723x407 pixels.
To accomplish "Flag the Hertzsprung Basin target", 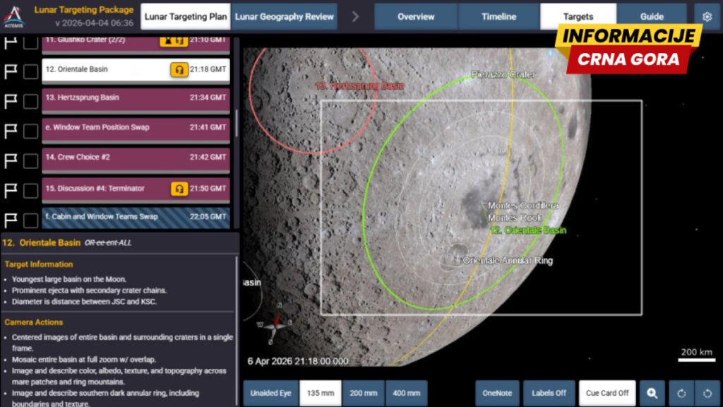I will (11, 101).
